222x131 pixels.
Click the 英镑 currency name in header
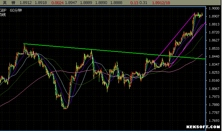point(9,3)
